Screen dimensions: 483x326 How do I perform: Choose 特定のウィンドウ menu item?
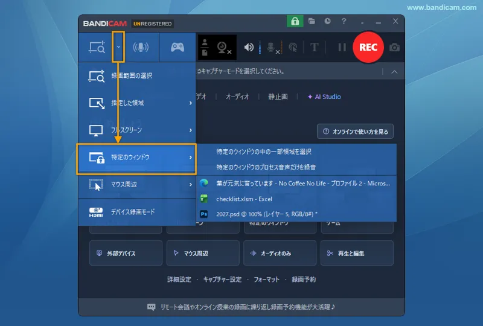[137, 158]
